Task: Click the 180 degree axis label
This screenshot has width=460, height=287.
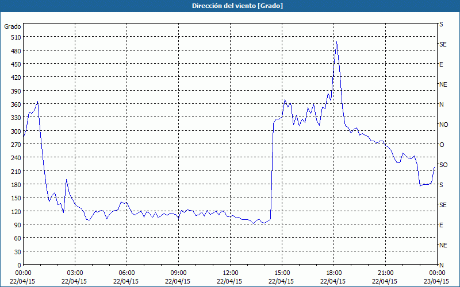Action: 16,185
